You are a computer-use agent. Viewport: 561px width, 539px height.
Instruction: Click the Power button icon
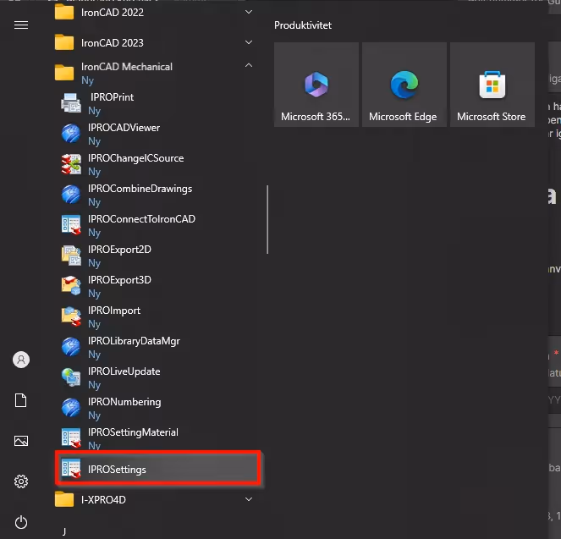21,522
